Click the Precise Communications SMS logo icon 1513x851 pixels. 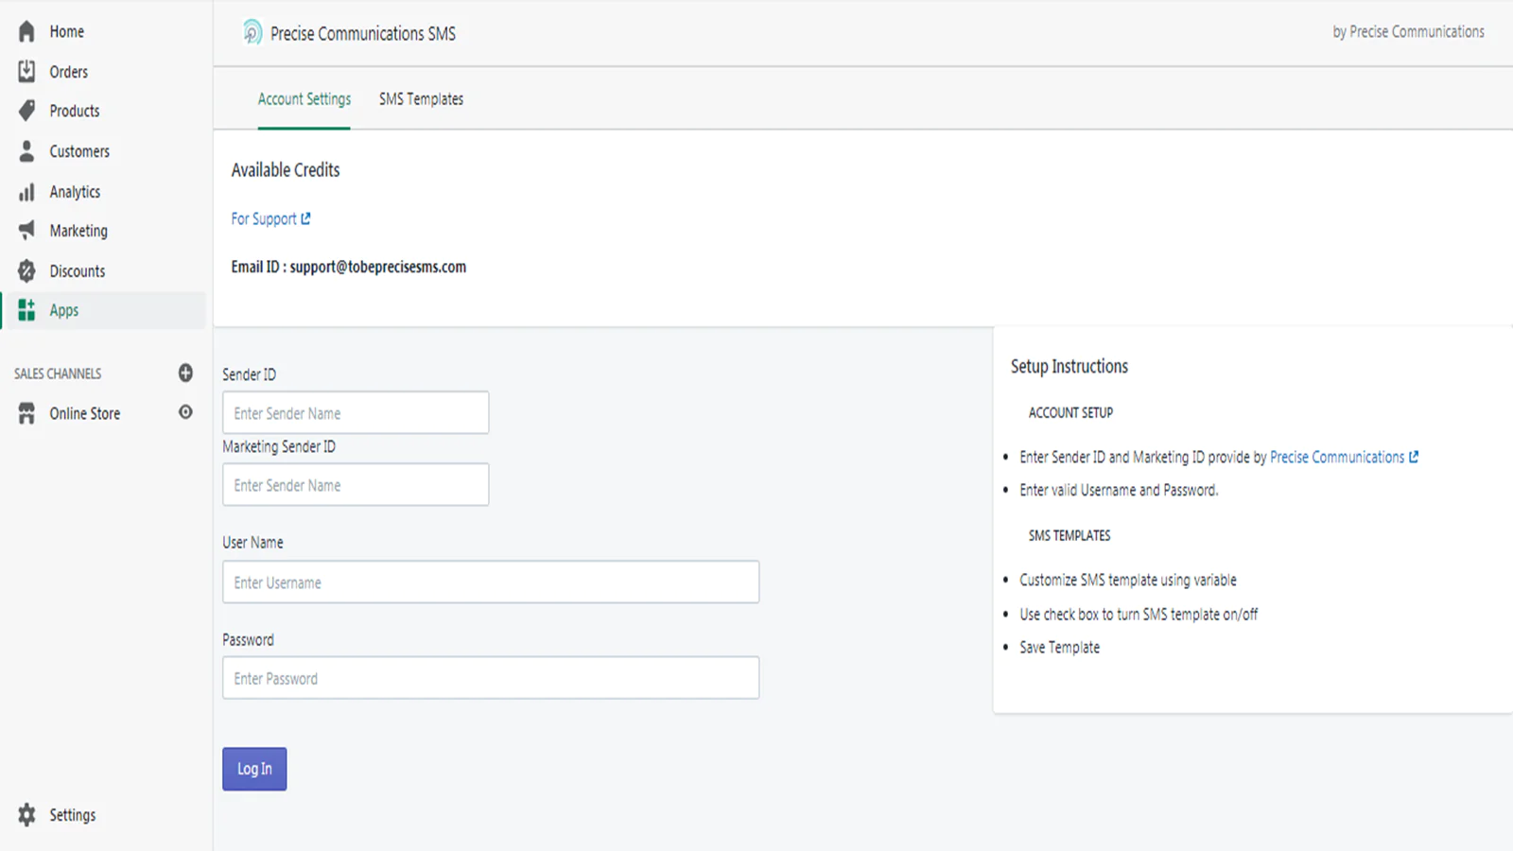point(252,32)
